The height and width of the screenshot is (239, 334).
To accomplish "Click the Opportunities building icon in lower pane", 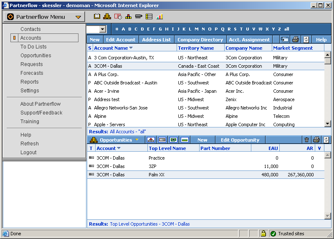I will tap(94, 140).
